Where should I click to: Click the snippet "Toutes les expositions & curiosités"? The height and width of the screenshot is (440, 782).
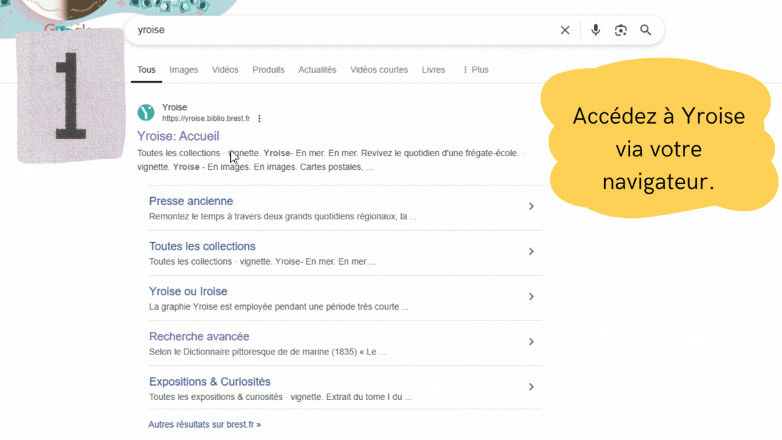[215, 397]
